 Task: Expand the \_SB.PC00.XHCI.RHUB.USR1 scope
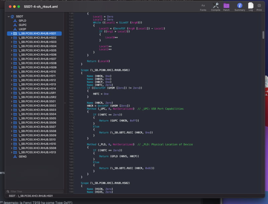[x=11, y=93]
